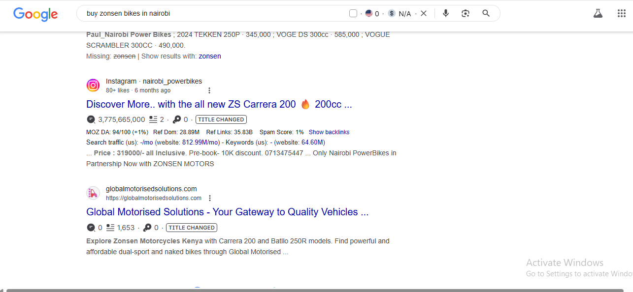Screen dimensions: 633x292
Task: Click TITLE CHANGED badge on Instagram result
Action: coord(221,119)
